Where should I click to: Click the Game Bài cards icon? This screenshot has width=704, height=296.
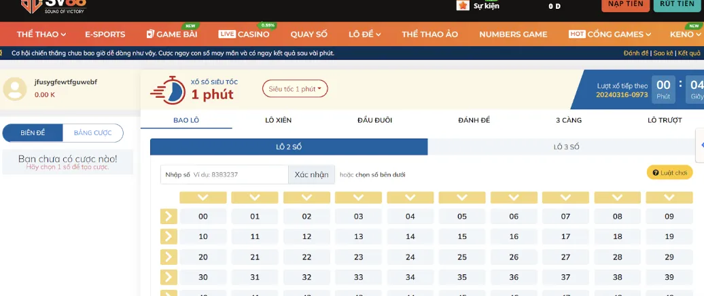(x=150, y=34)
